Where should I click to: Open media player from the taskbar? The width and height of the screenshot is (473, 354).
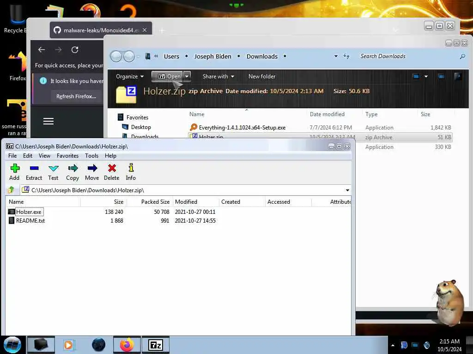pos(68,345)
